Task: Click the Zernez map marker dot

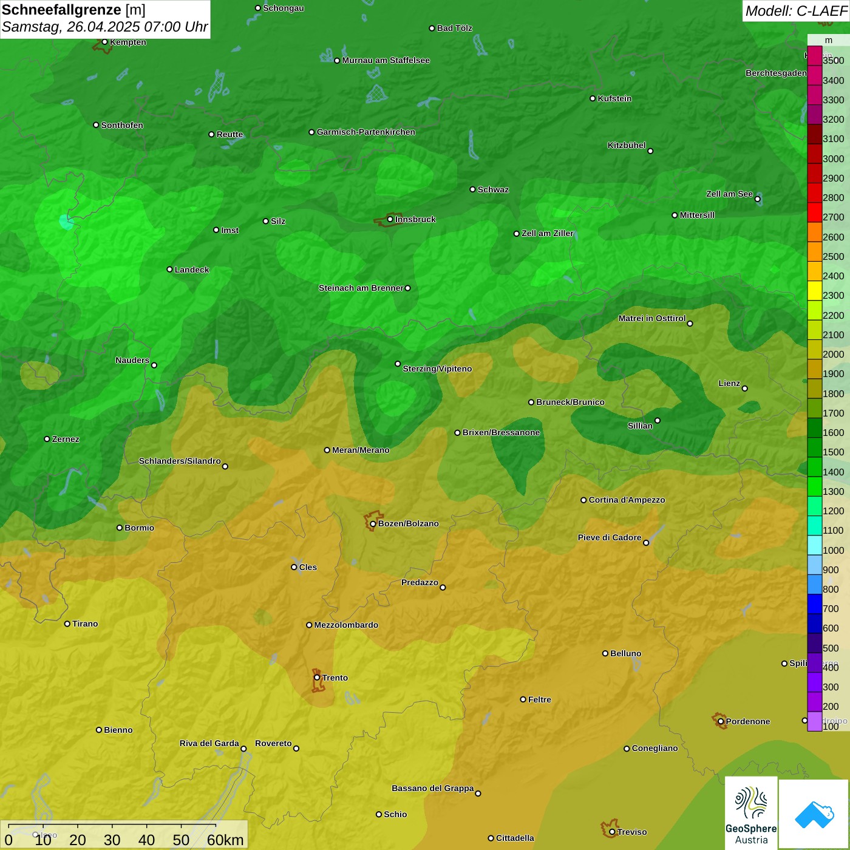Action: pos(47,439)
